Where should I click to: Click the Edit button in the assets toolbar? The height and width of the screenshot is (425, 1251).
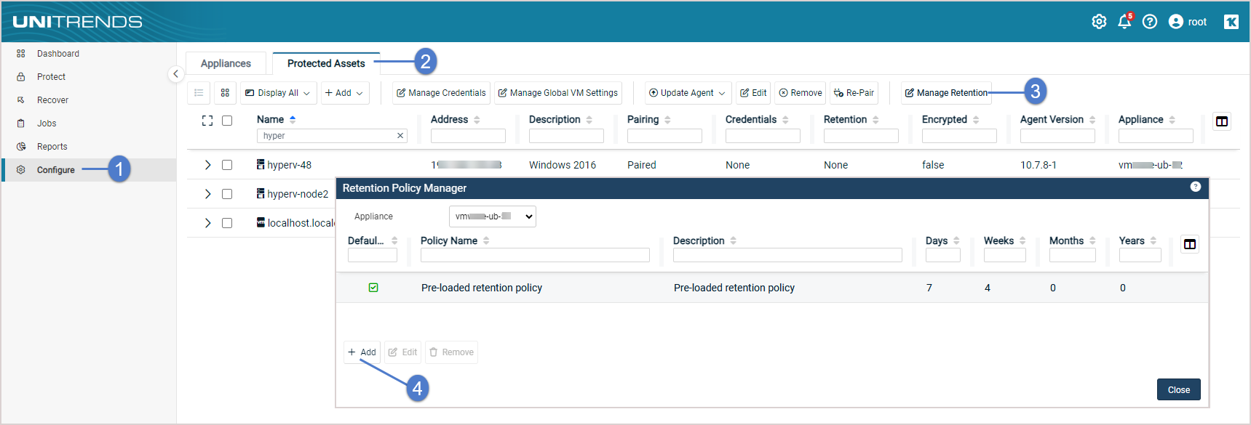coord(753,93)
